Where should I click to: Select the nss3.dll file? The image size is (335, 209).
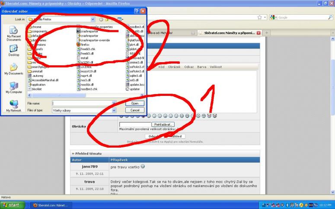coord(83,80)
